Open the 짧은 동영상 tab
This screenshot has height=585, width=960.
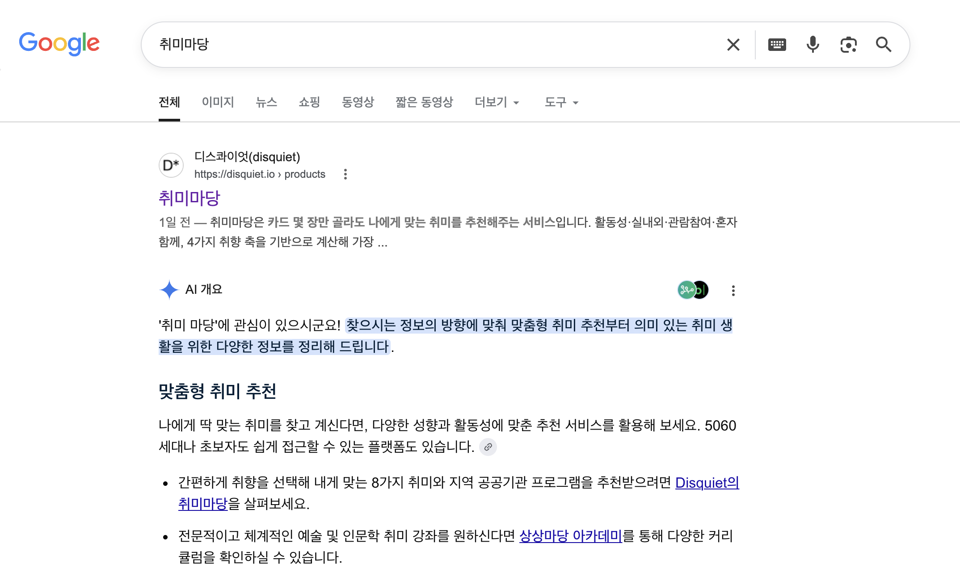click(424, 102)
